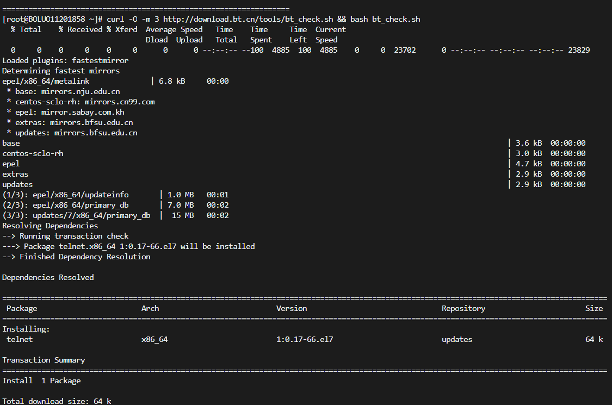Select the download.bt.cn bt_check.sh URL in the command
Viewport: 612px width, 405px height.
coord(248,19)
